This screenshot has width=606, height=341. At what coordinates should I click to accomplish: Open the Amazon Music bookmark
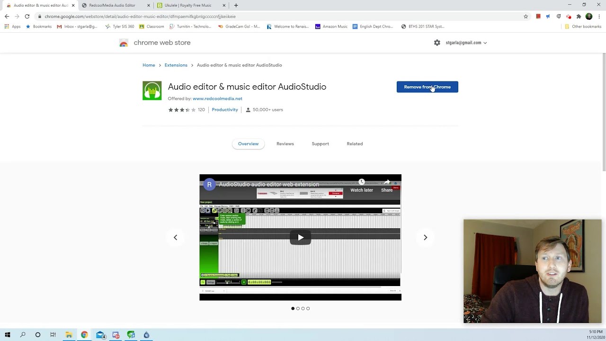331,27
